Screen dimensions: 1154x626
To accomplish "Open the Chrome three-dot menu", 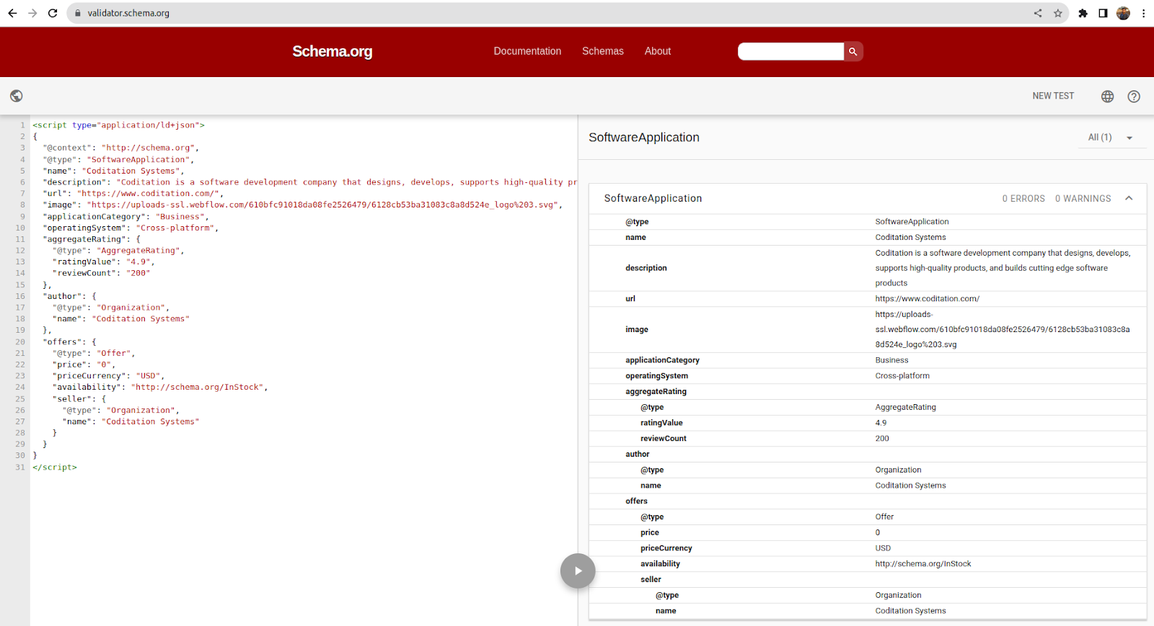I will [1143, 13].
